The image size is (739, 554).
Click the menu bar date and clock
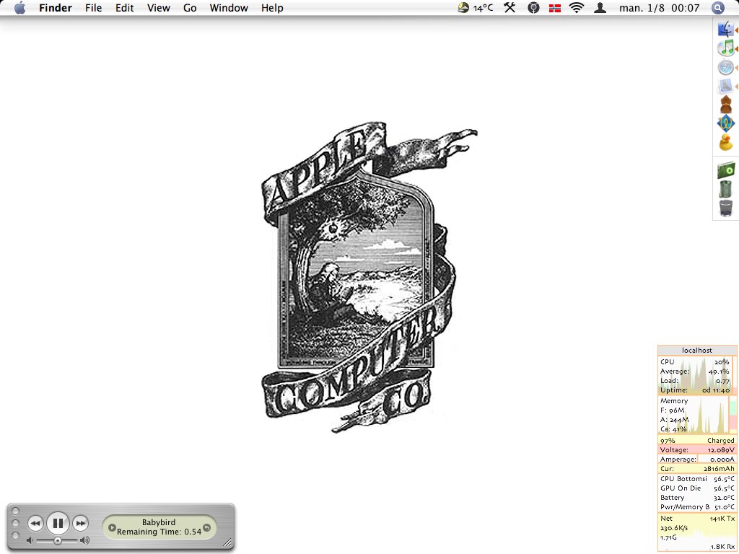[659, 8]
